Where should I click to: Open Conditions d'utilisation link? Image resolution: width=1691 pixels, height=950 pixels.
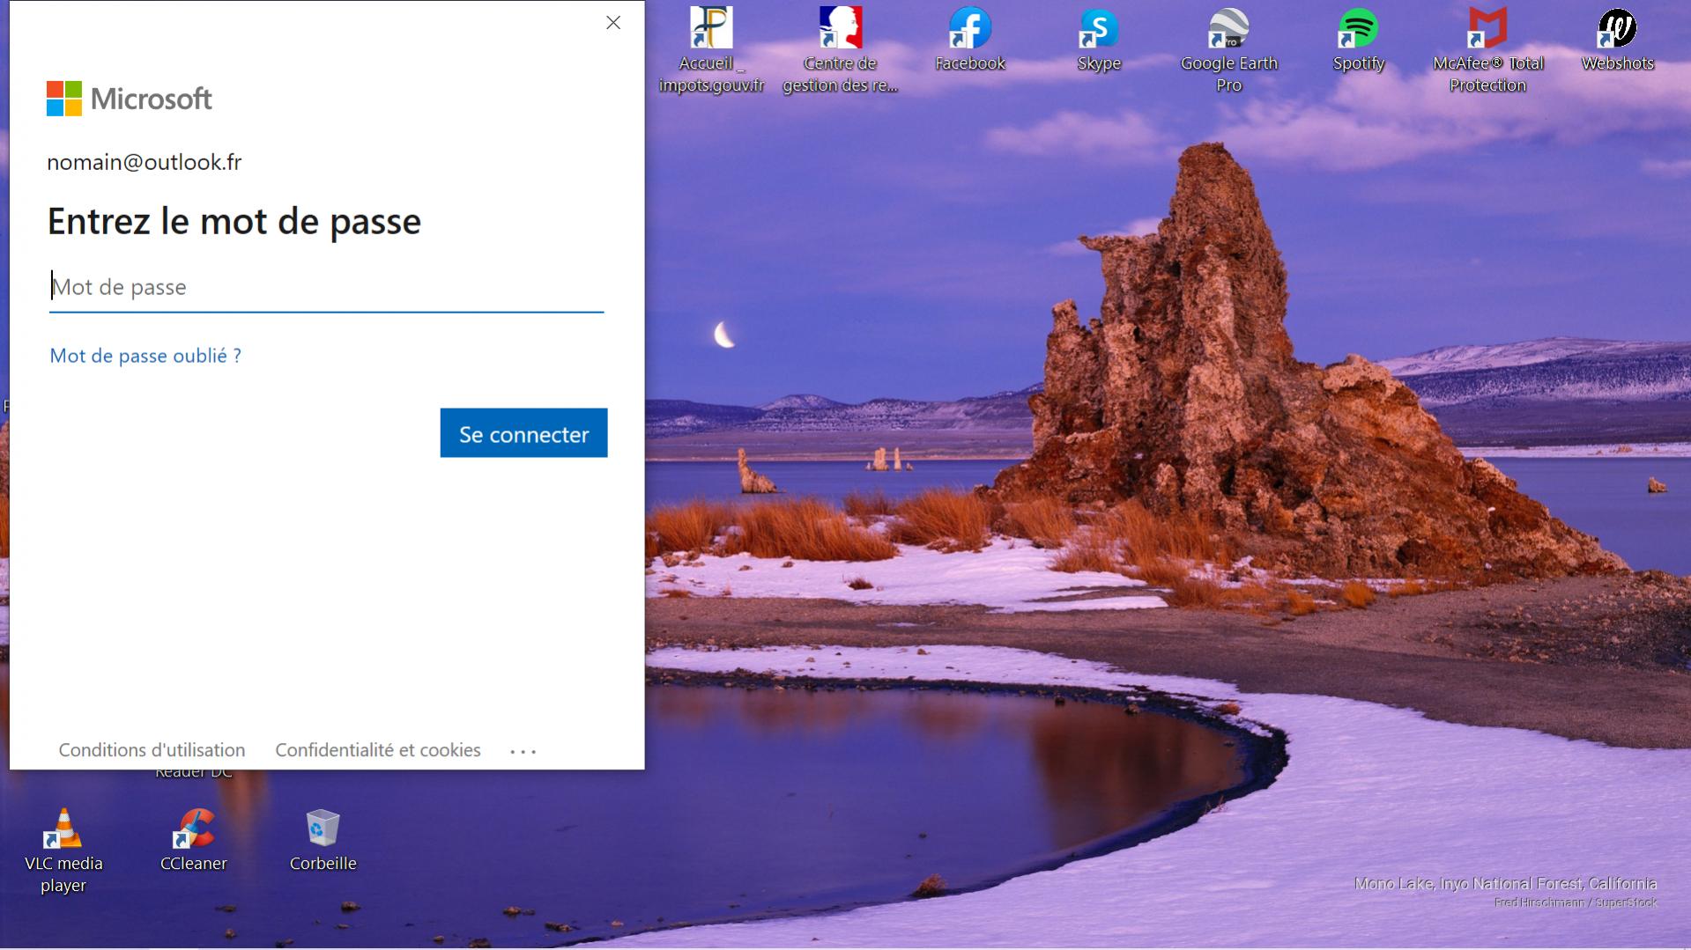[152, 750]
